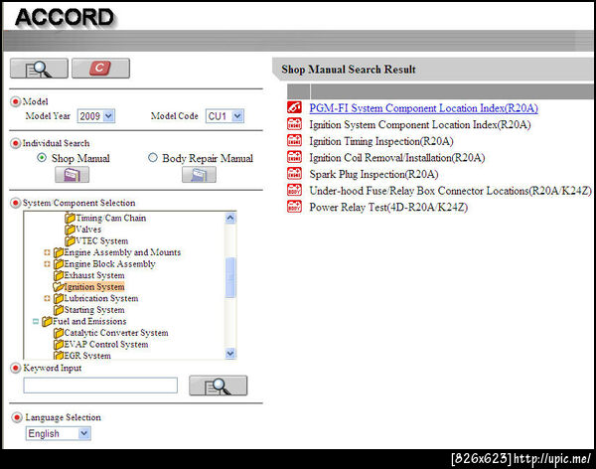Open the Shop Manual book icon button
This screenshot has width=596, height=469.
[72, 175]
